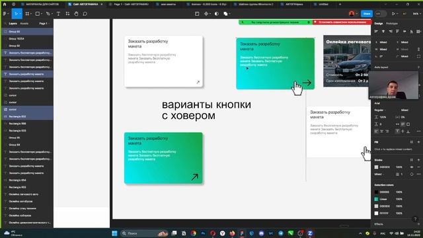The image size is (423, 238).
Task: Open the Distribute spacing options
Action: (418, 32)
